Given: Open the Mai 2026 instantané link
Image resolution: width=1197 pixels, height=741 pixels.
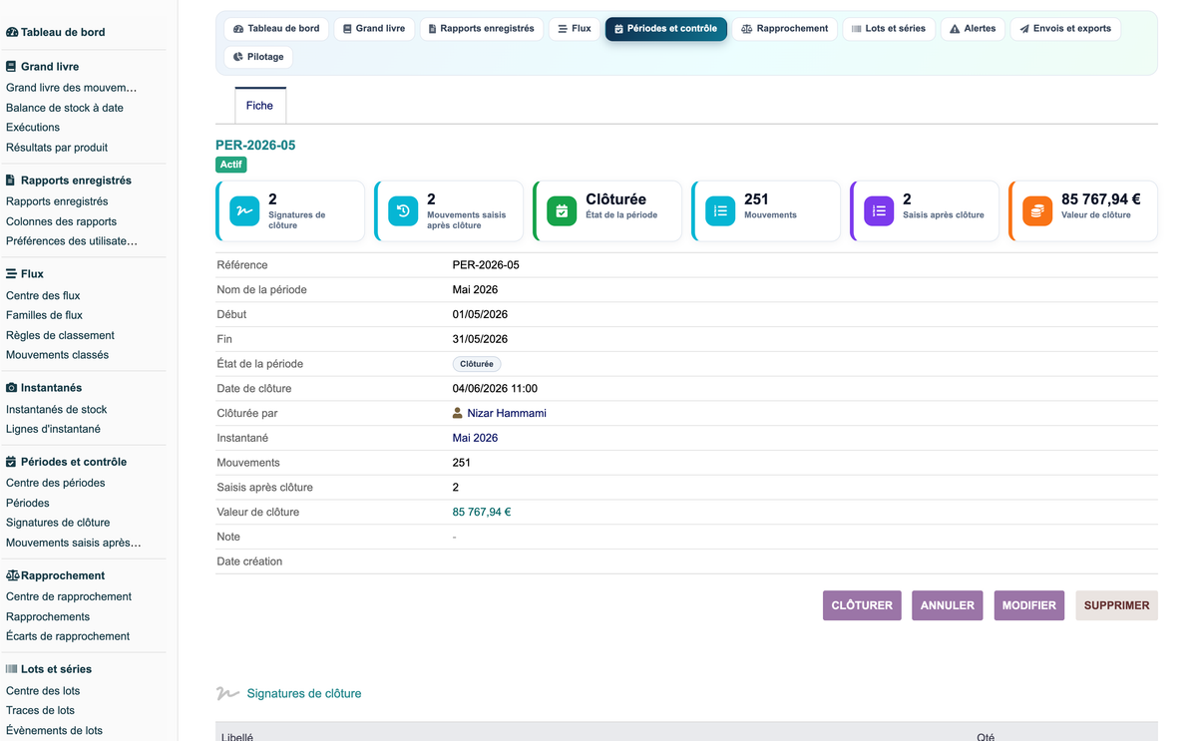Looking at the screenshot, I should (x=475, y=438).
